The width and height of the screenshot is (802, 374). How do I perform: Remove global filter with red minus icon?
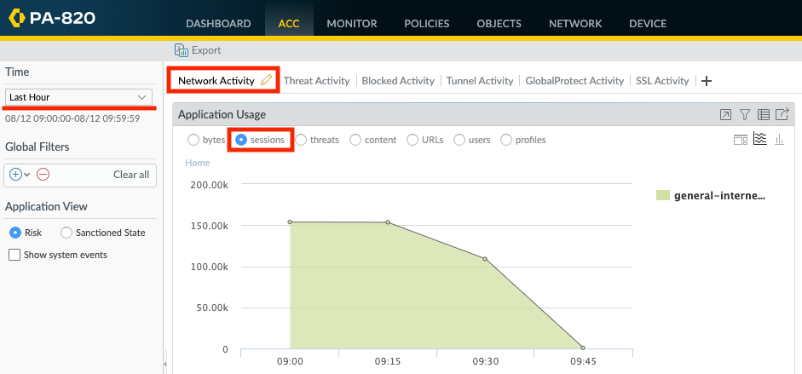point(43,175)
